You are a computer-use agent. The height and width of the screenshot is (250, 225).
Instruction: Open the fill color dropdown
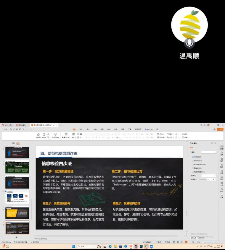tap(209, 176)
